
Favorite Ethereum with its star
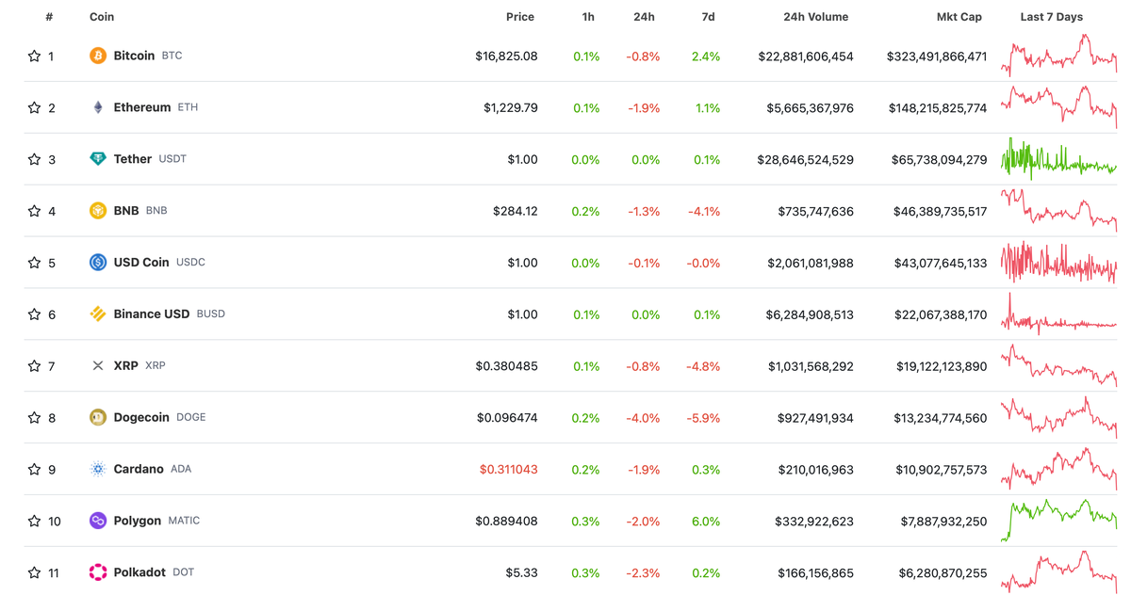pos(34,107)
